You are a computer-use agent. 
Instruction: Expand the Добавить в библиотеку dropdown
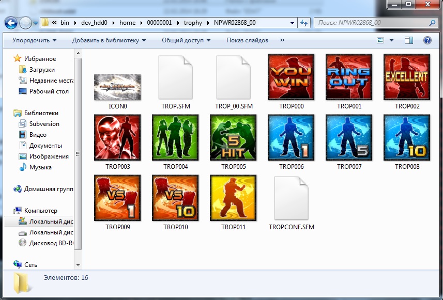(109, 40)
